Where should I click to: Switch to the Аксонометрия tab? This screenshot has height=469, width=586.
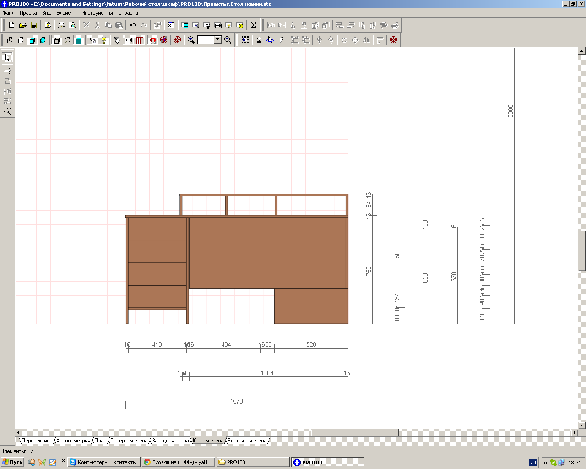(73, 441)
